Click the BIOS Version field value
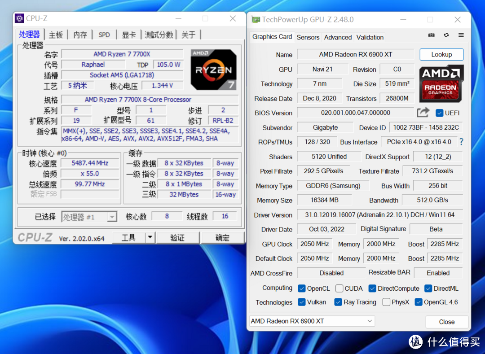This screenshot has width=485, height=354. (x=355, y=113)
